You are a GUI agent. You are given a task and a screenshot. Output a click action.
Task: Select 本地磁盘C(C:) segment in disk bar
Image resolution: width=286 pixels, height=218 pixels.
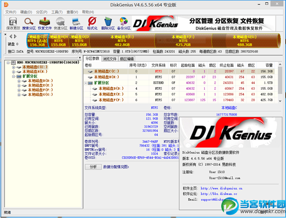click(38, 40)
